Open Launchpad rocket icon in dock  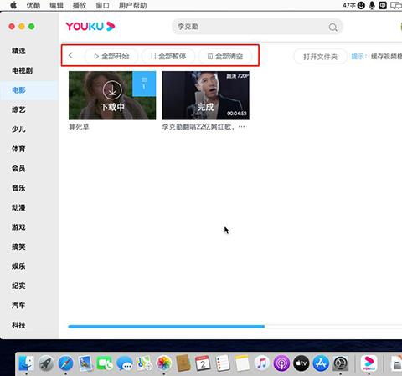point(46,363)
